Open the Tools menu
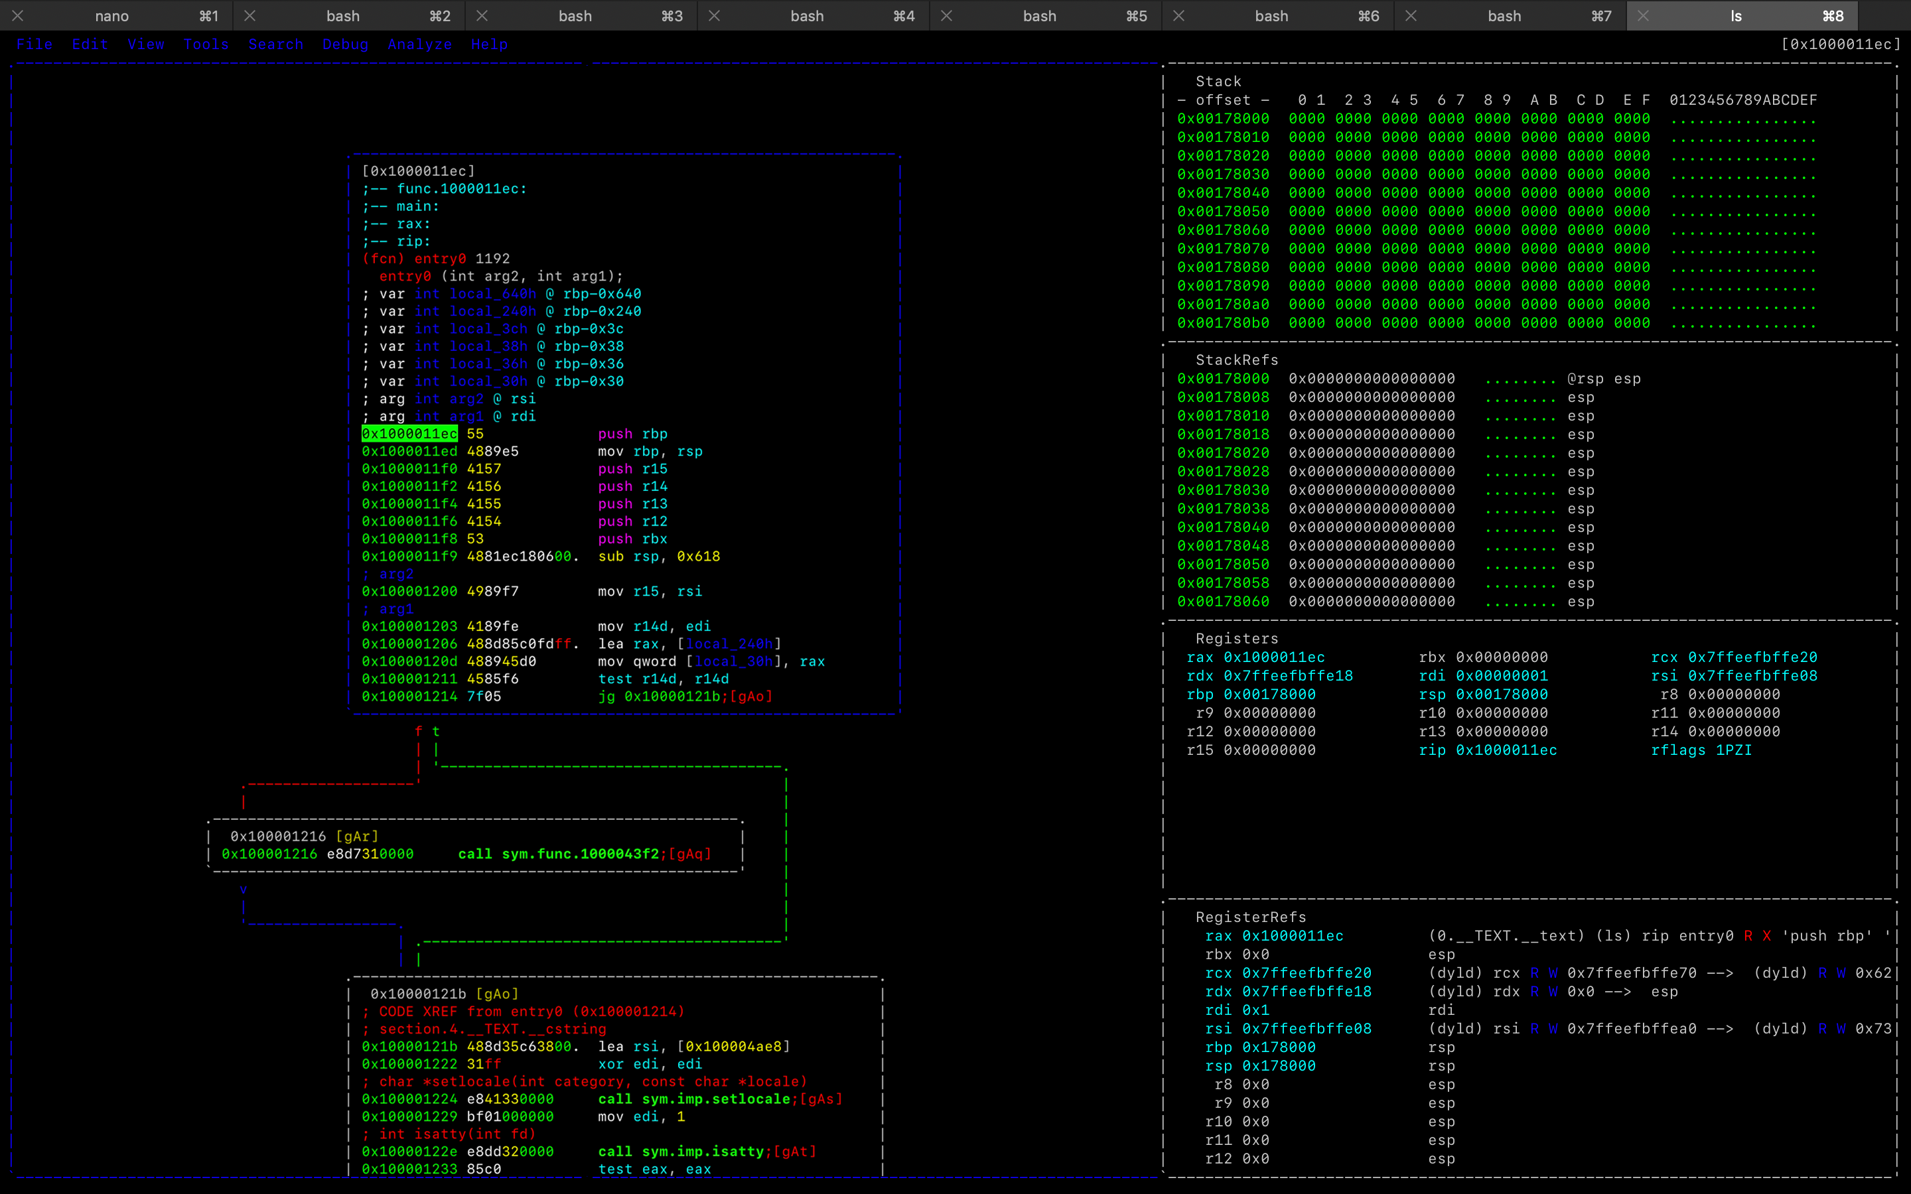Image resolution: width=1911 pixels, height=1194 pixels. tap(206, 44)
